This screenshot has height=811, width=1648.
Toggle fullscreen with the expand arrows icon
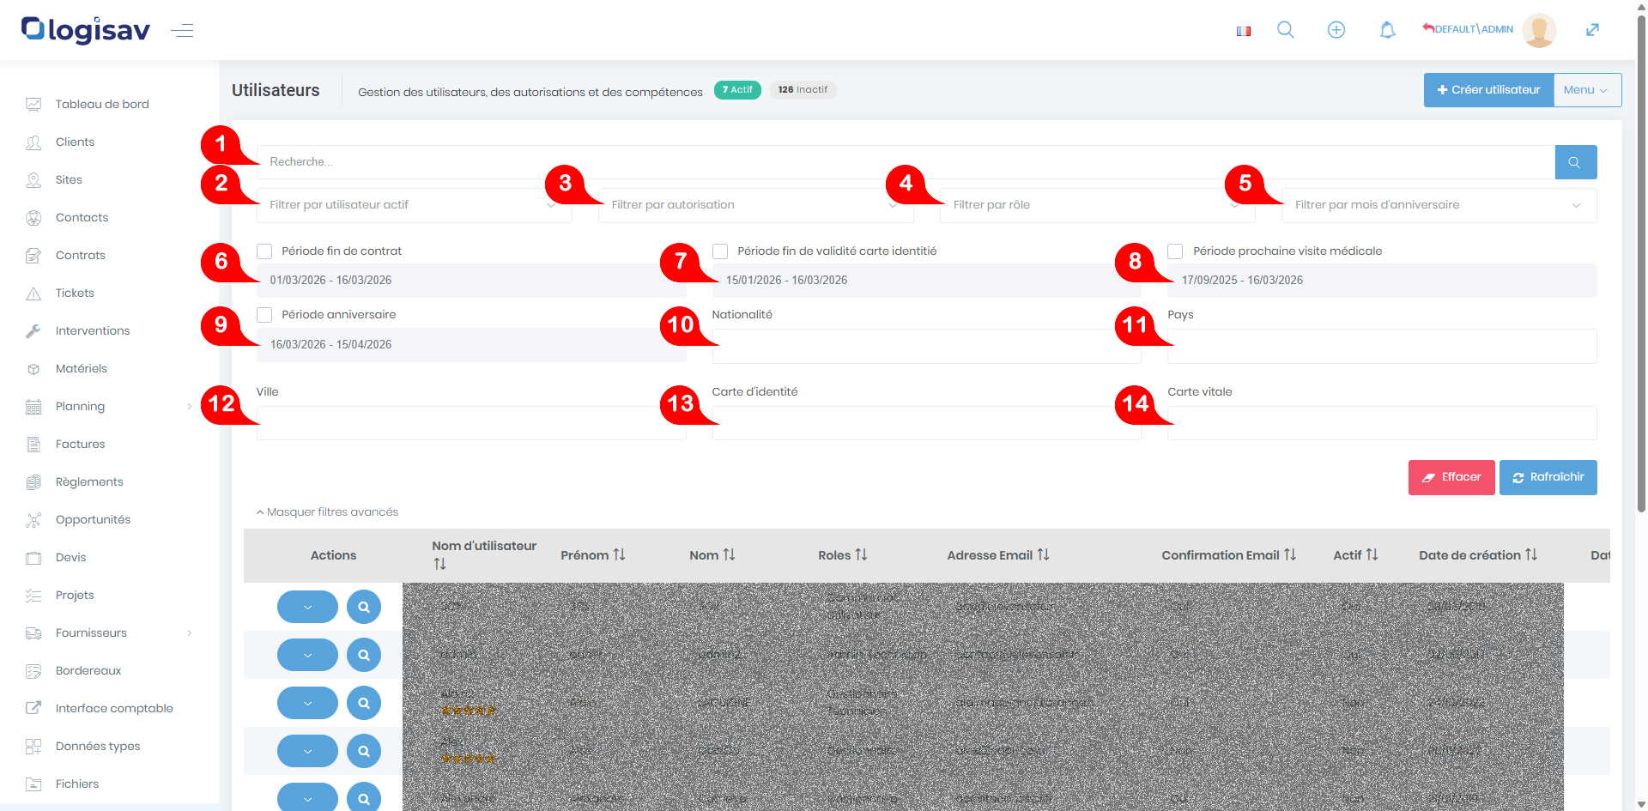(1592, 30)
